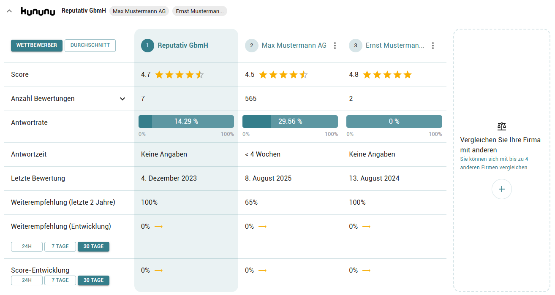Click the 29.56 % Antwortrate progress bar

[290, 122]
